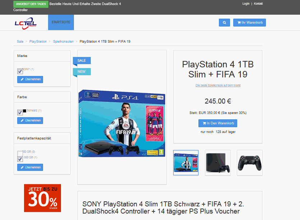Open the search using the magnifier button

tap(224, 23)
